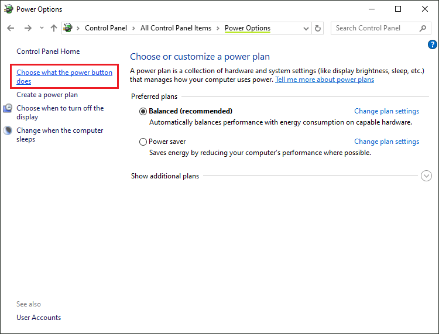Minimize the Power Options window

(x=372, y=9)
